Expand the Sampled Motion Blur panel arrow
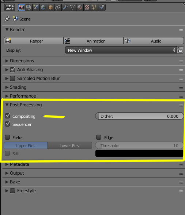Viewport: 185px width, 215px height. 7,79
